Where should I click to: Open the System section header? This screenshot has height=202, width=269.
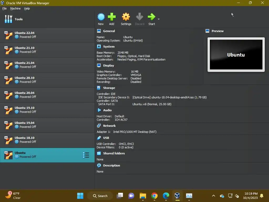109,47
